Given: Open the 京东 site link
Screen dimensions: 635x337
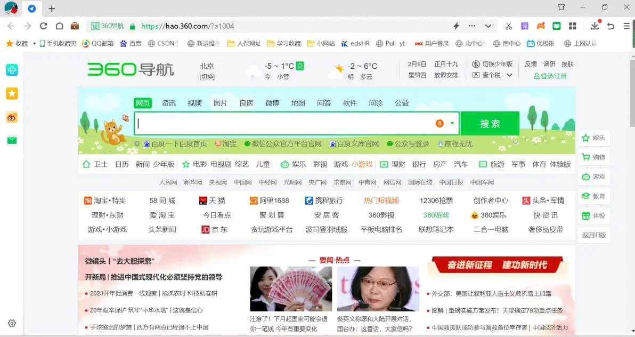Looking at the screenshot, I should pyautogui.click(x=215, y=229).
